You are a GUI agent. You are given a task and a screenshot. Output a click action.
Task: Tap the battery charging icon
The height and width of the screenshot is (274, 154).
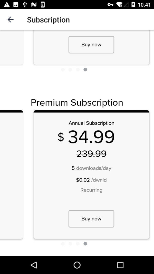[x=133, y=5]
